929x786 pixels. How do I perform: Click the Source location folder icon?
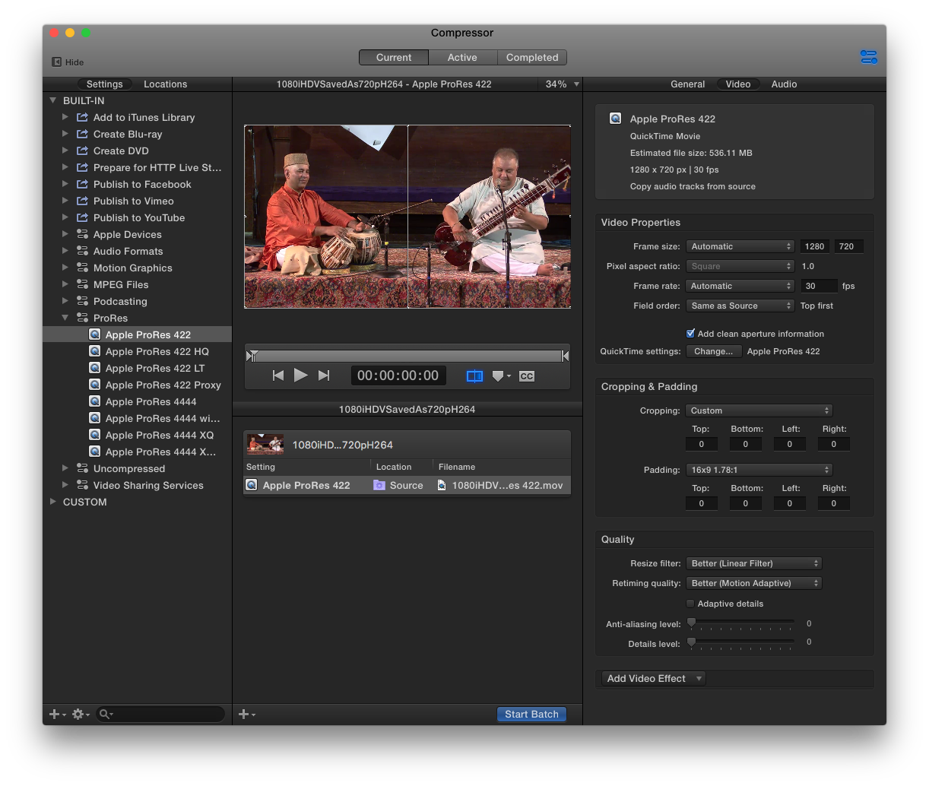(x=379, y=485)
